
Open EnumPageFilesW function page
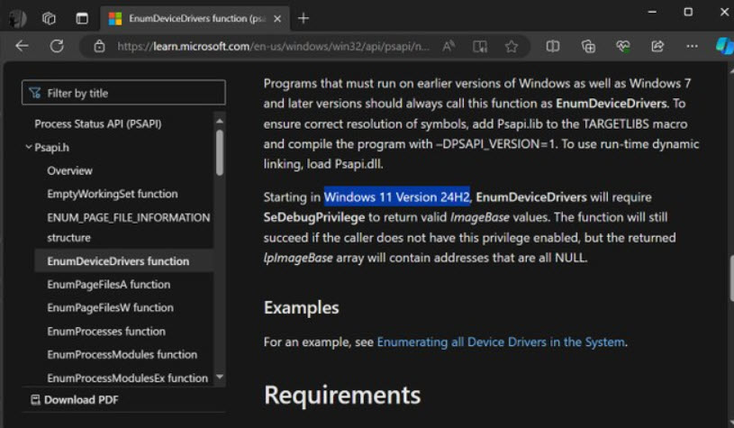click(110, 307)
